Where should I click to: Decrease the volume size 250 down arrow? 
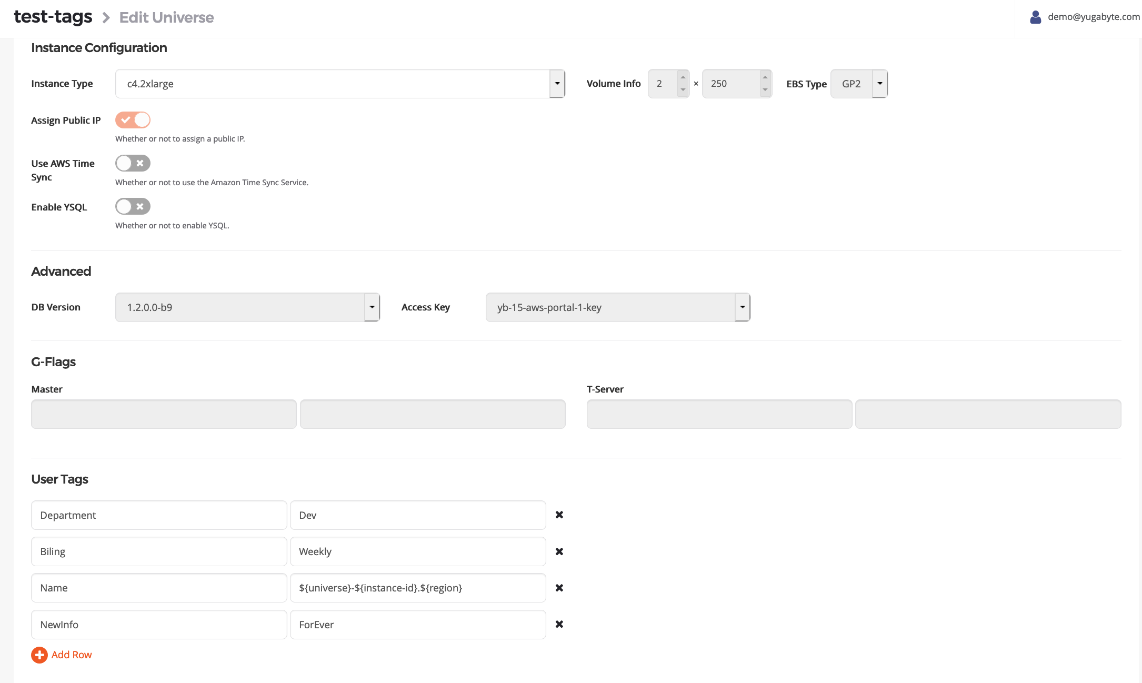pyautogui.click(x=765, y=90)
